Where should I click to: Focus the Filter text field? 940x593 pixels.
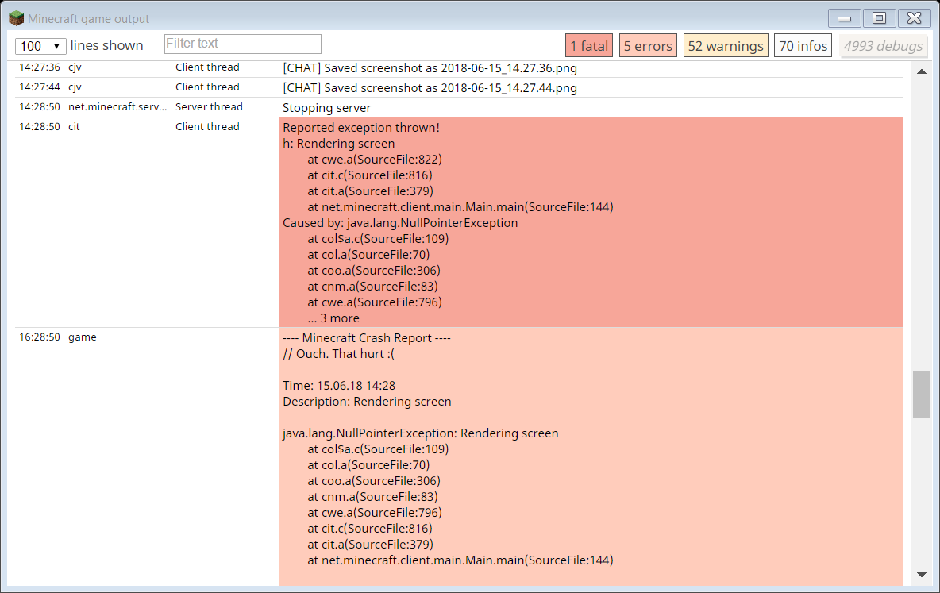[x=243, y=44]
